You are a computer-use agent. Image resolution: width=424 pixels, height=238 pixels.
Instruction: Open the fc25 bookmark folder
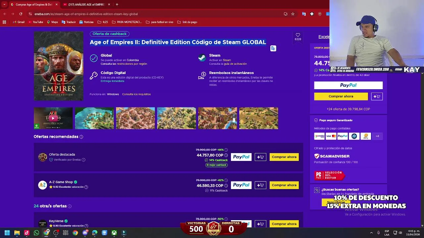(103, 22)
